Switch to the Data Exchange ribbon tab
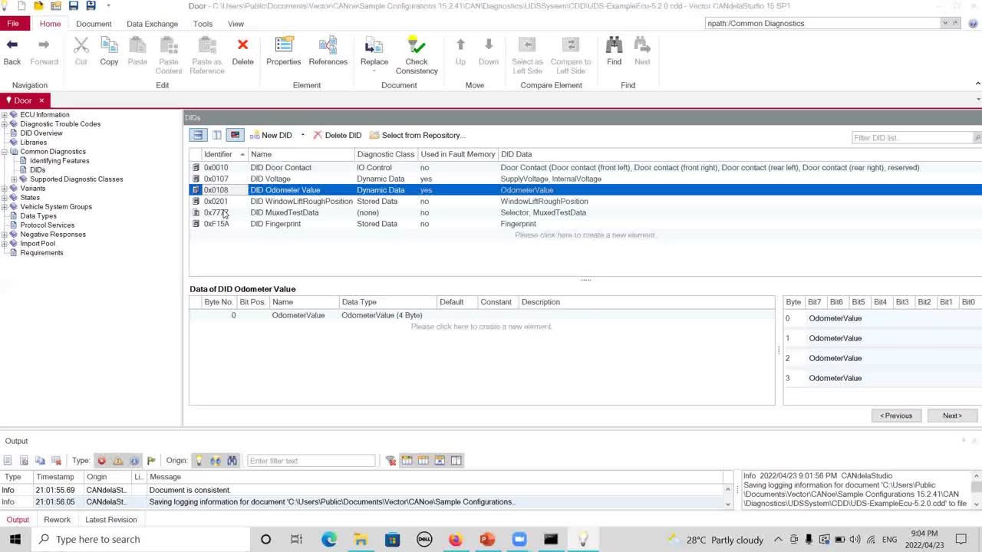 coord(152,24)
